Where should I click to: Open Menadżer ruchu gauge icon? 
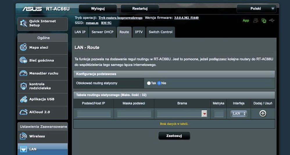tap(24, 73)
